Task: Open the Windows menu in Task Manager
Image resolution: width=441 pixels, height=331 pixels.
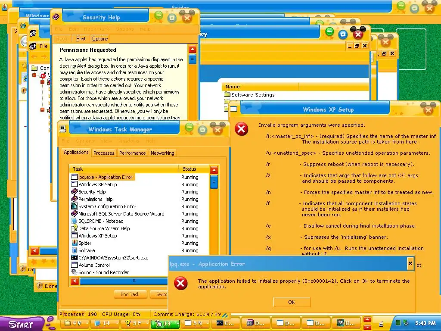Action: 128,141
